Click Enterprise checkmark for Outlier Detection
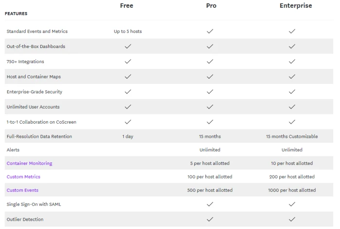This screenshot has width=340, height=229. pos(292,219)
